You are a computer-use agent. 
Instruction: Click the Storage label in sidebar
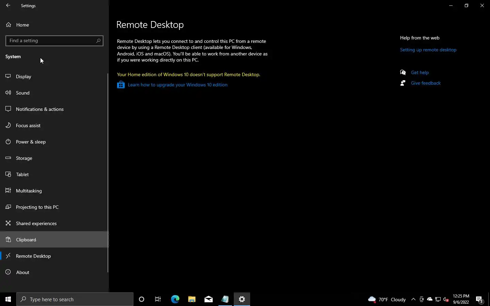tap(24, 158)
